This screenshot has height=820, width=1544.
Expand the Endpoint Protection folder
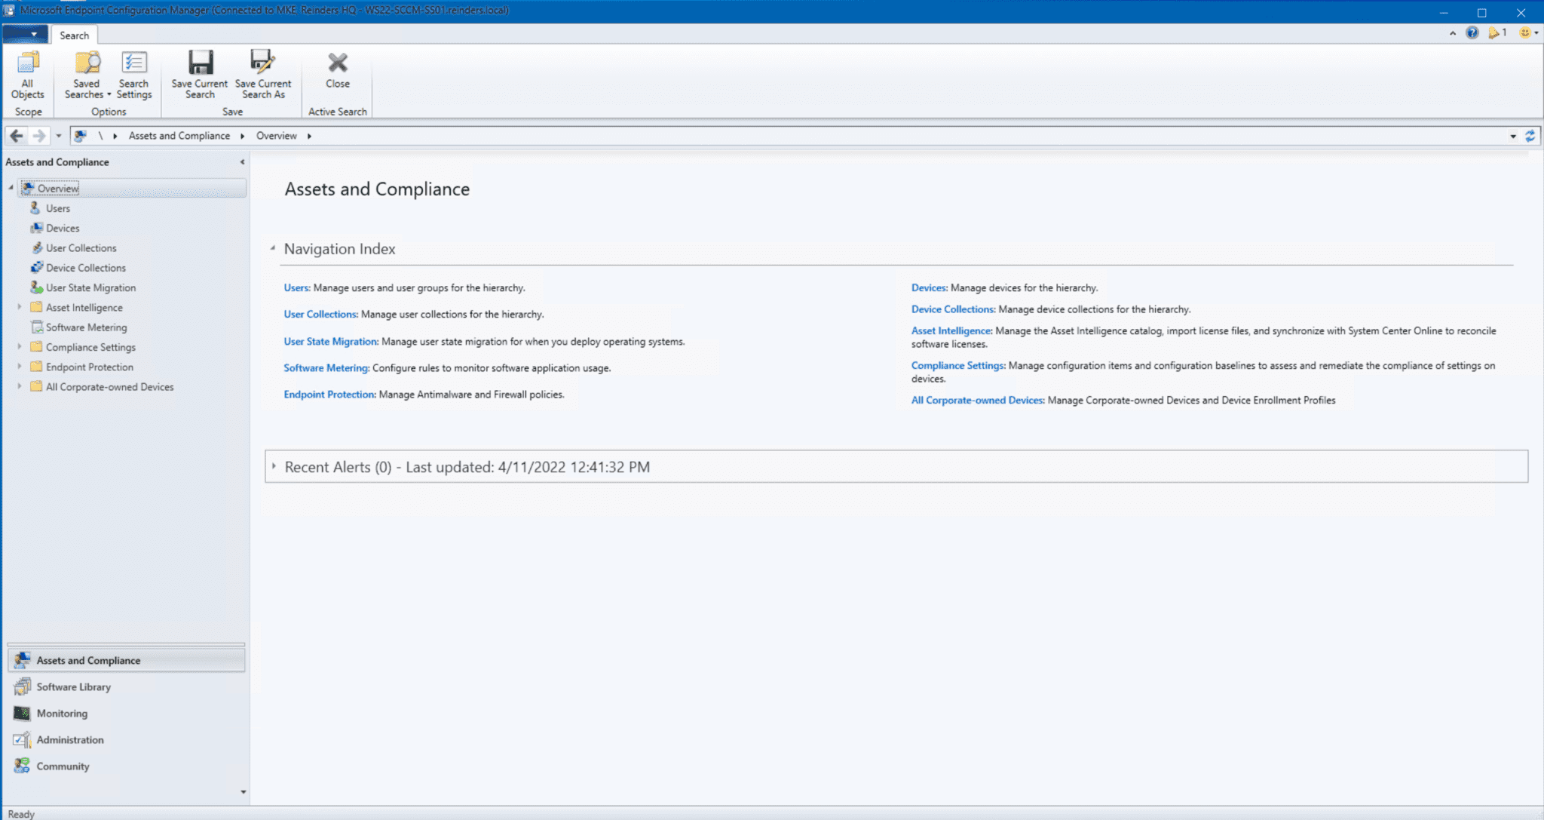point(20,367)
